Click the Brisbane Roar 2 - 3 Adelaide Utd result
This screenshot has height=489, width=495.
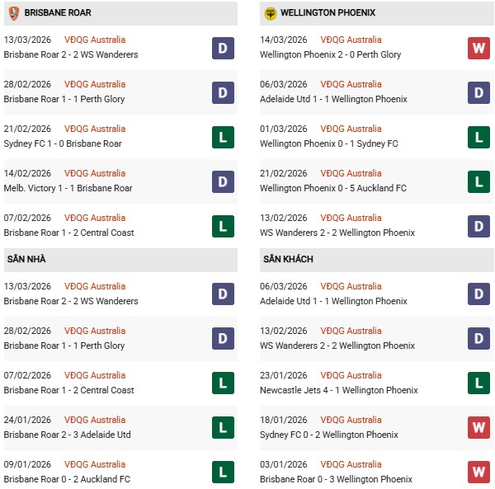tap(67, 435)
